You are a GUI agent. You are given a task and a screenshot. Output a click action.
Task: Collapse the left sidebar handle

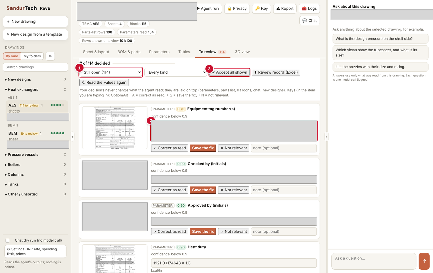point(72,136)
